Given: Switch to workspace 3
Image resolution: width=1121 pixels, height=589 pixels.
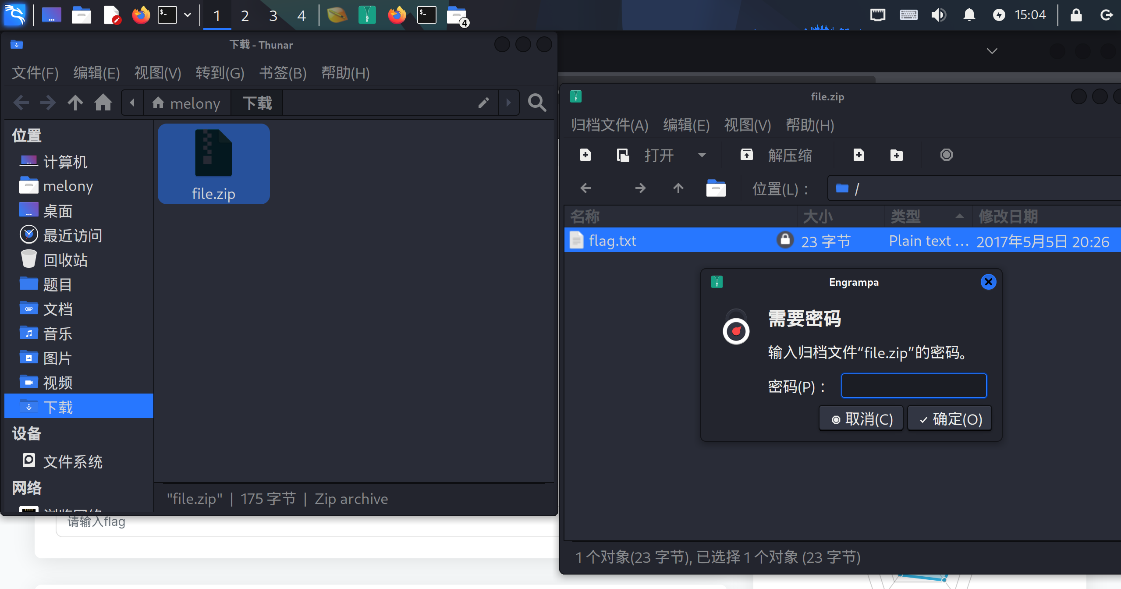Looking at the screenshot, I should tap(273, 16).
